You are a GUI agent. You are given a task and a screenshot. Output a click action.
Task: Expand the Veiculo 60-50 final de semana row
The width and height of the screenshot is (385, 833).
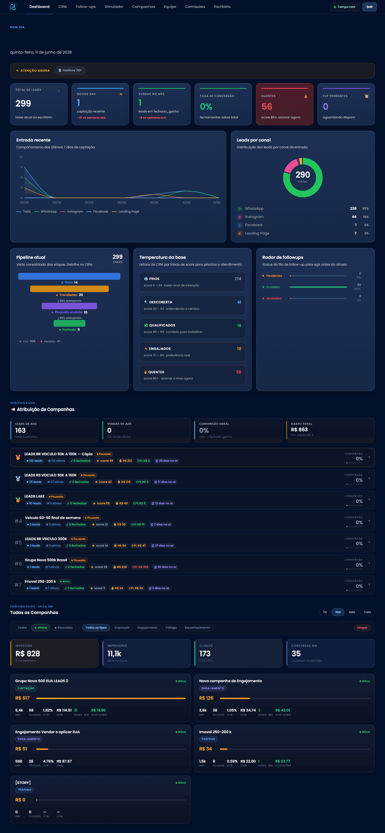tap(369, 521)
